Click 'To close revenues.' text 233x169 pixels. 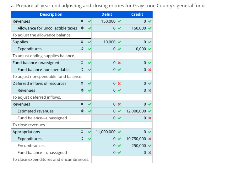29,125
